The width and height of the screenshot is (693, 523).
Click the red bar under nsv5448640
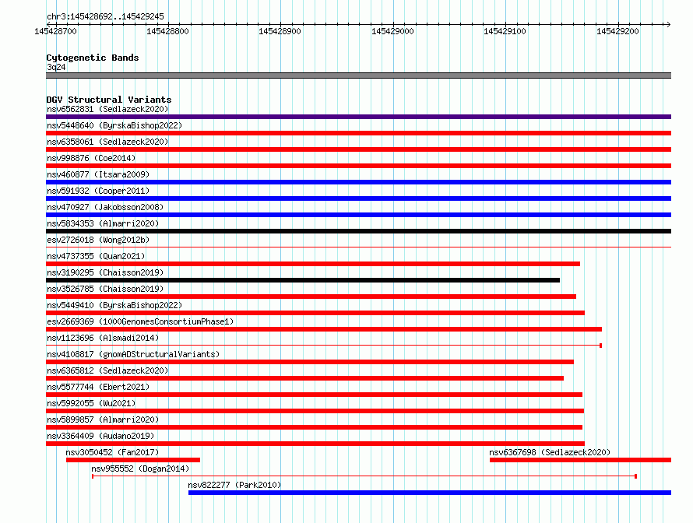[x=358, y=133]
